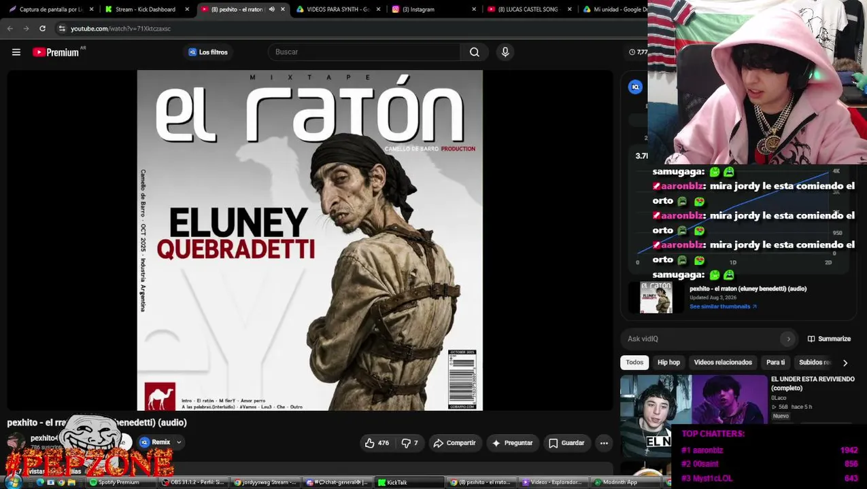Switch to (8) LUCAS CASTEL SONG tab
This screenshot has width=867, height=489.
[527, 10]
